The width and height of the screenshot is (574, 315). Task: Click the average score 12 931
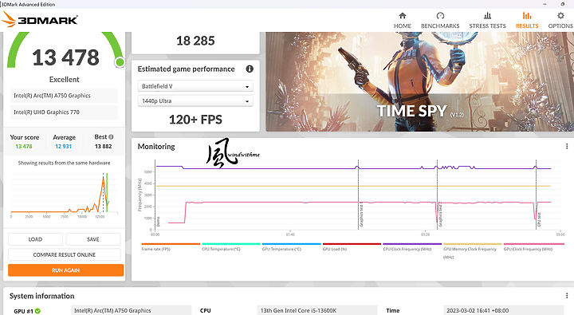(63, 146)
